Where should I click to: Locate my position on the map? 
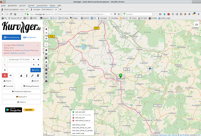point(46,38)
